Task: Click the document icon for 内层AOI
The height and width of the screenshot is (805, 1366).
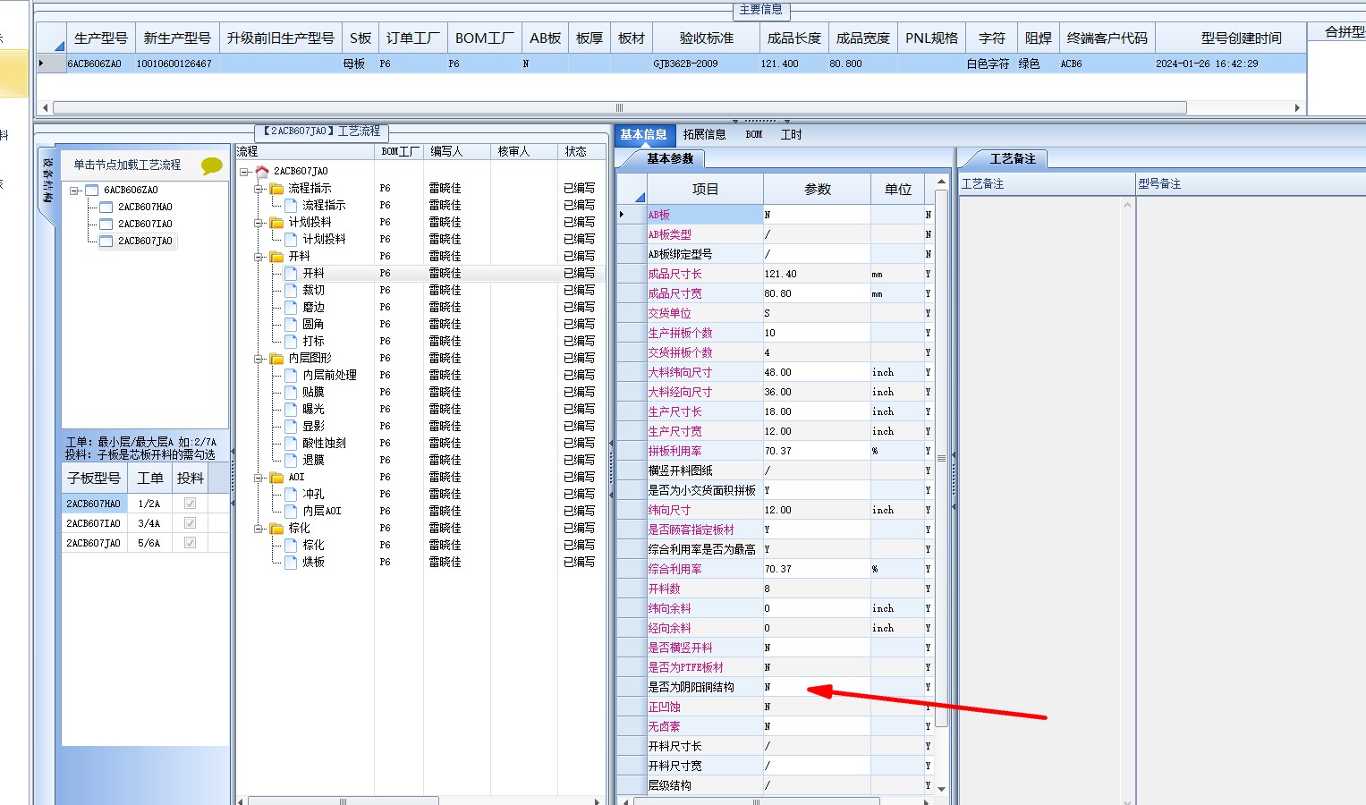Action: pyautogui.click(x=291, y=511)
